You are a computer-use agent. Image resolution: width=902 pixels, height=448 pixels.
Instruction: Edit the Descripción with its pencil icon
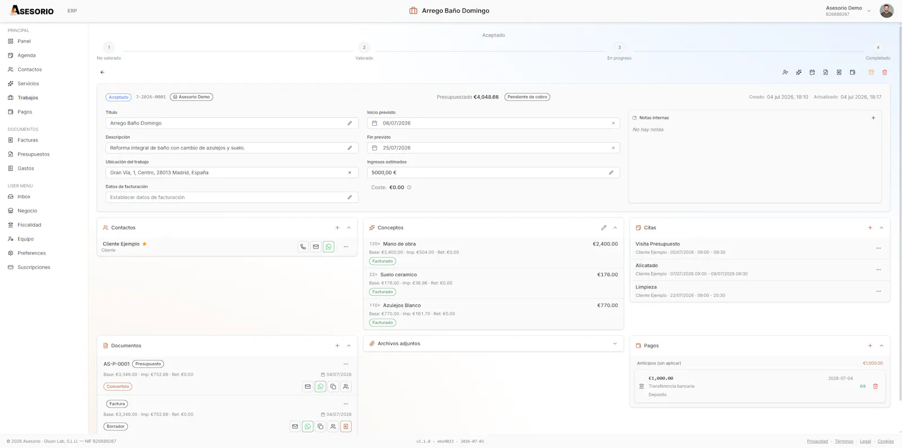coord(350,148)
